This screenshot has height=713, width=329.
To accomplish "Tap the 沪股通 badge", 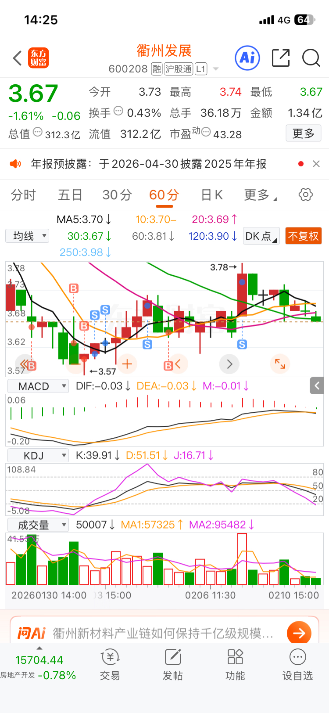I will pos(179,69).
